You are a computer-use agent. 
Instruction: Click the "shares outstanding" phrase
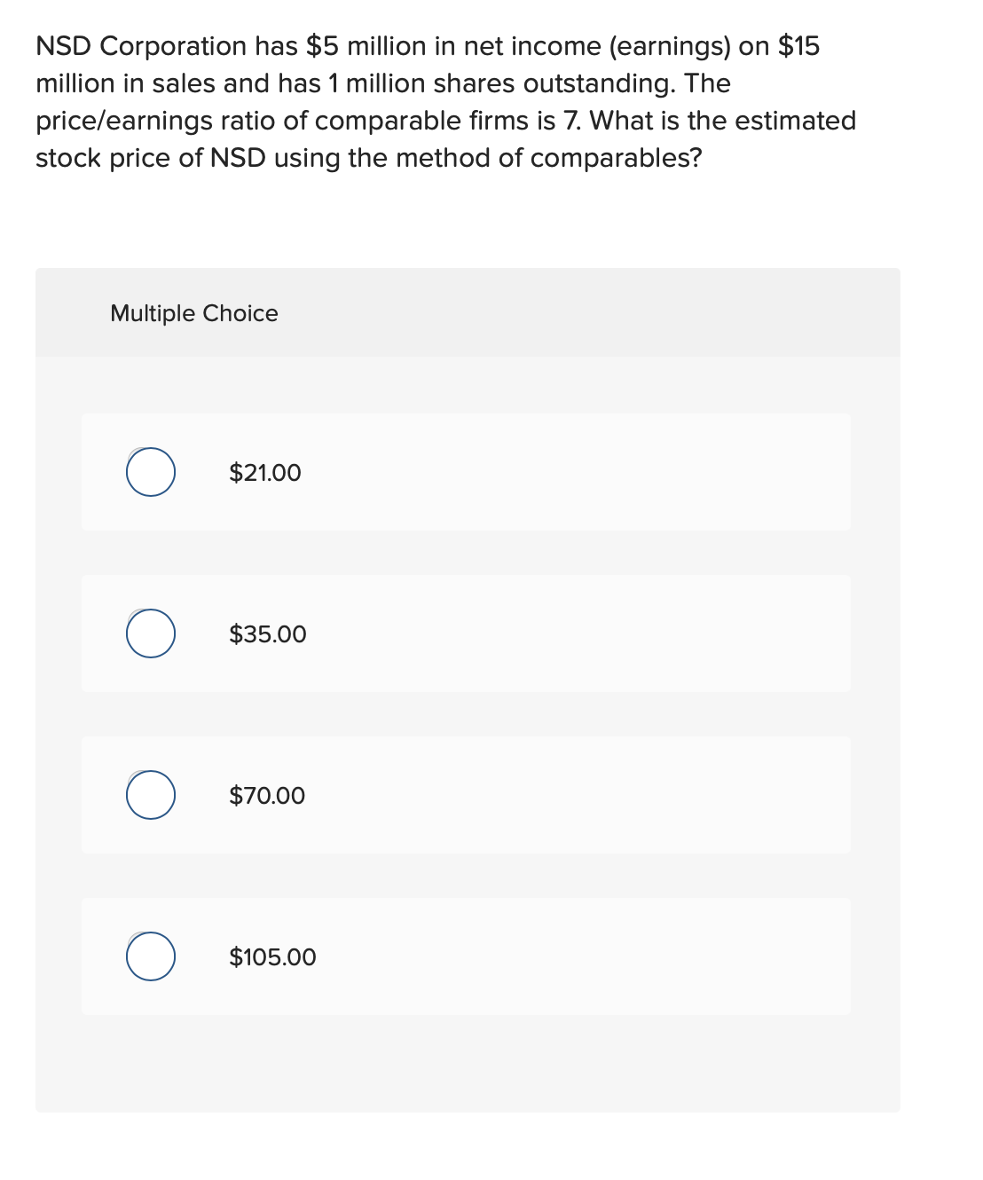coord(554,83)
